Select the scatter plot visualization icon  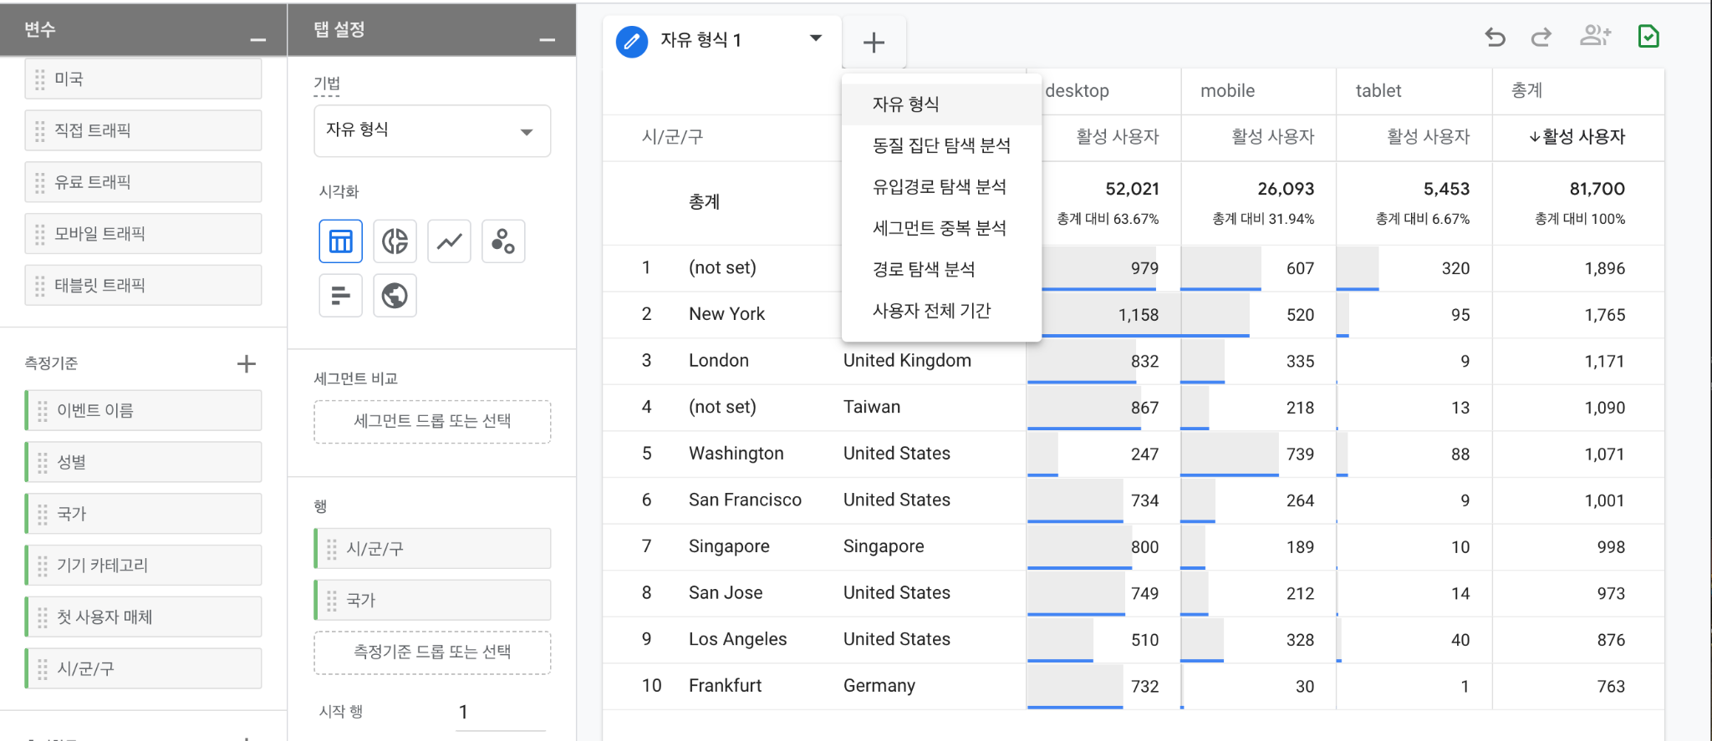point(503,242)
